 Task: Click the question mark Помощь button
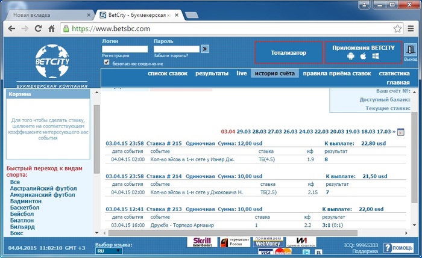(x=398, y=248)
